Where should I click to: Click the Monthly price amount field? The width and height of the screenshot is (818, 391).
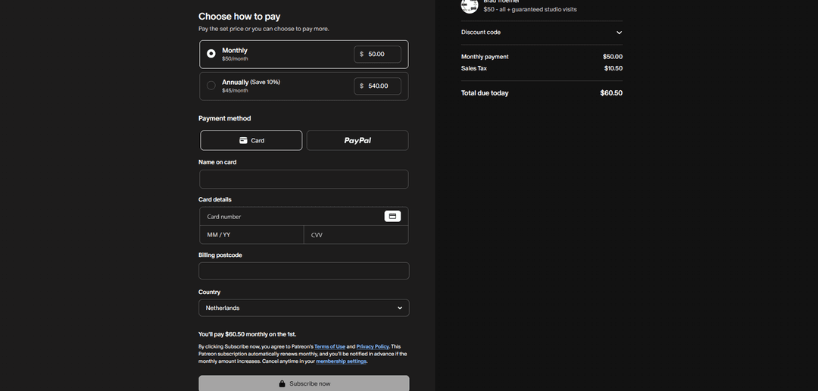point(381,55)
